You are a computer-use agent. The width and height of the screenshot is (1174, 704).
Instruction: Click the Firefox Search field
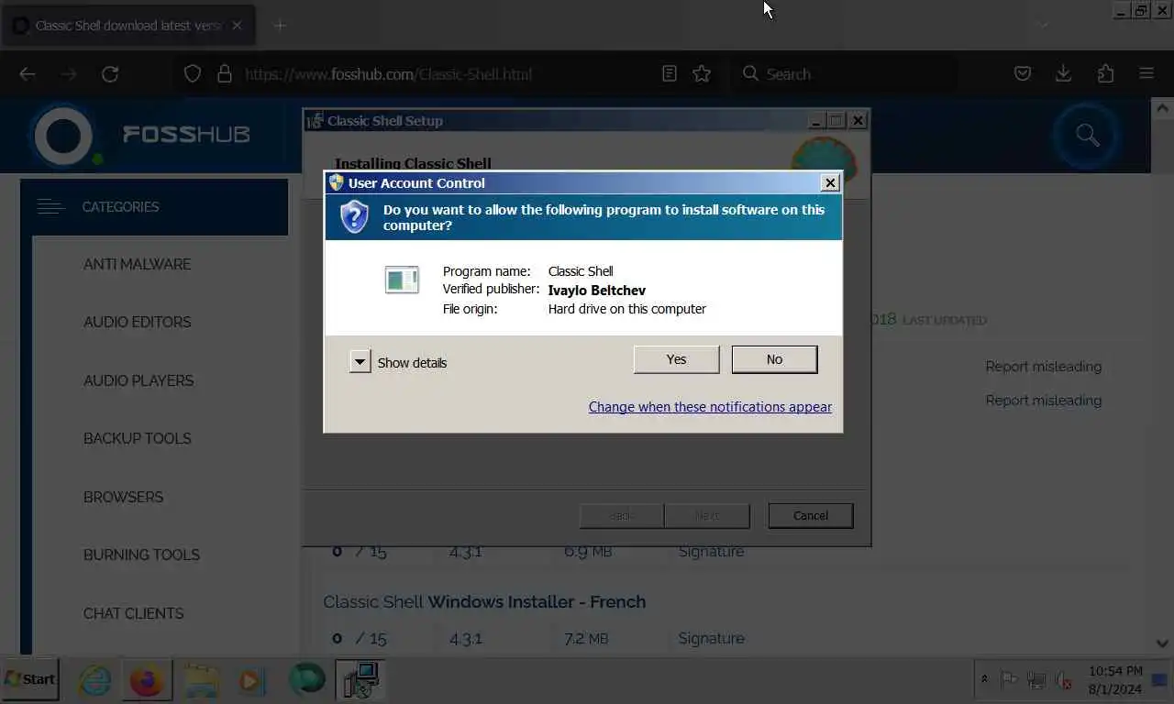coord(844,74)
